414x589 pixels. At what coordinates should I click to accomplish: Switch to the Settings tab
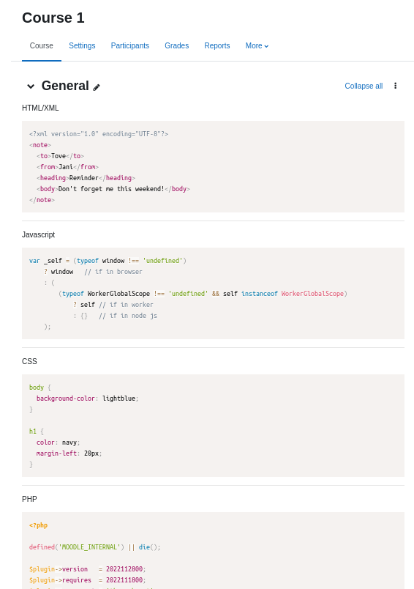[x=82, y=46]
